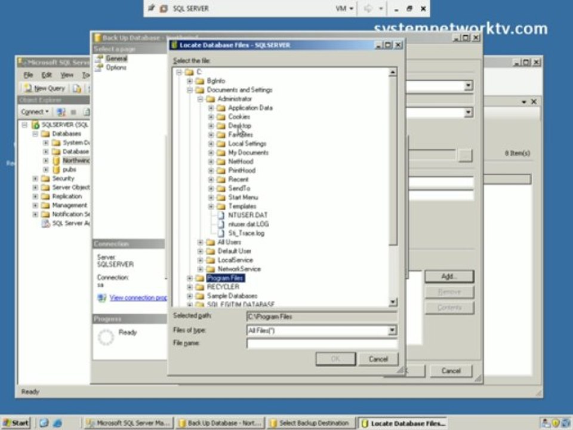Select the Local Settings folder icon
This screenshot has width=573, height=430.
(x=221, y=144)
